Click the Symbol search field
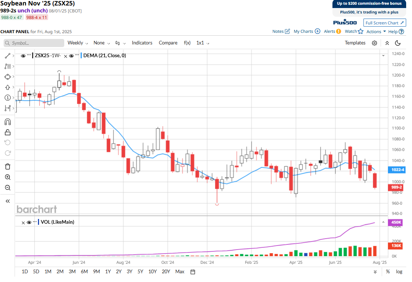The height and width of the screenshot is (282, 412). 34,43
